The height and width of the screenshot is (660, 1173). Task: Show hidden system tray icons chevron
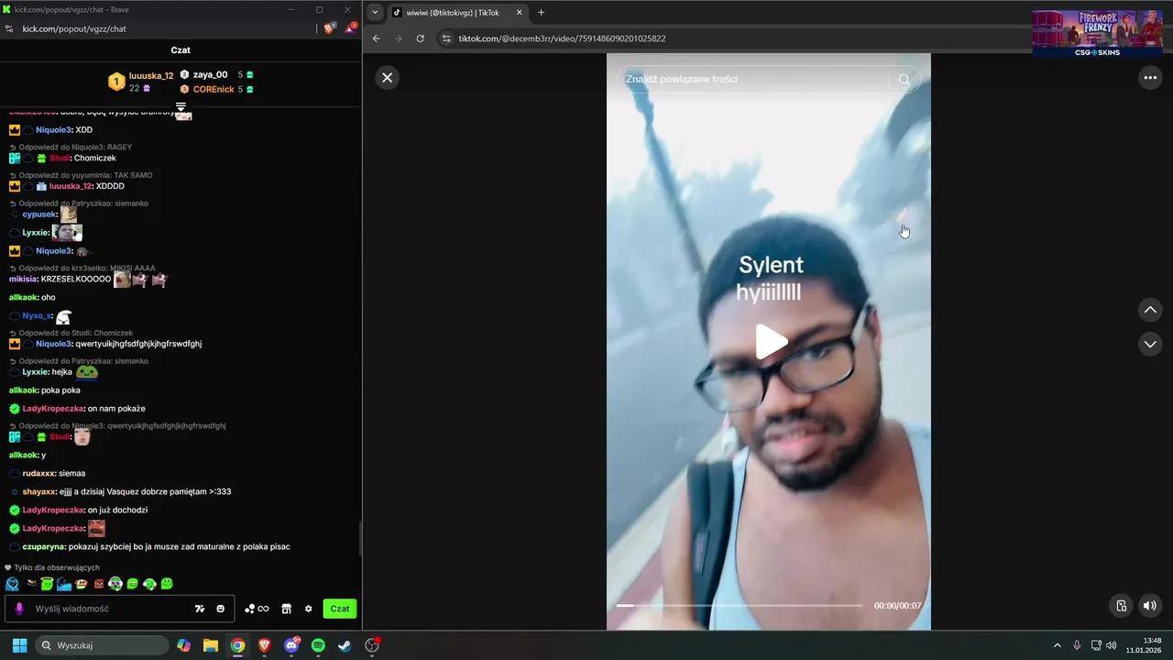(x=1057, y=645)
